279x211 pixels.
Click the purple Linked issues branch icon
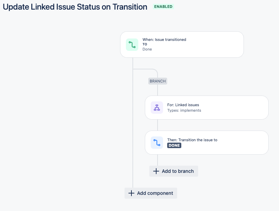[x=157, y=108]
